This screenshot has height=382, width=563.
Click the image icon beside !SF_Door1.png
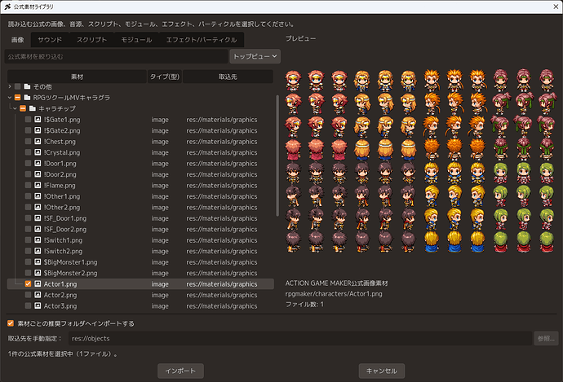[38, 217]
